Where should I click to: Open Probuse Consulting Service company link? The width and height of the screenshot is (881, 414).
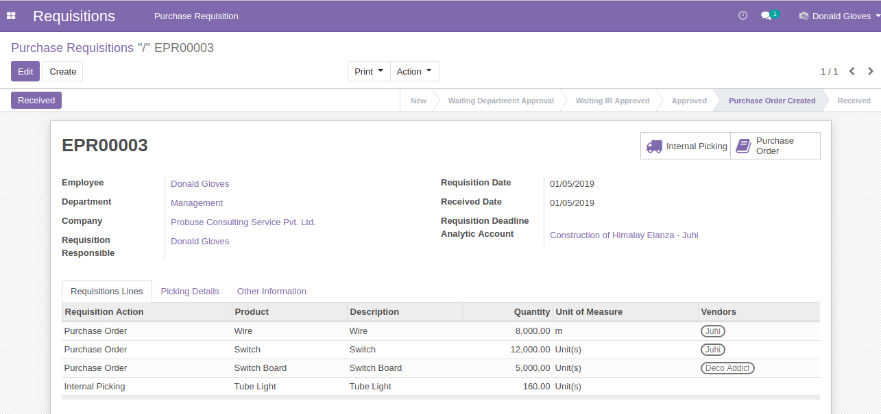click(x=243, y=222)
